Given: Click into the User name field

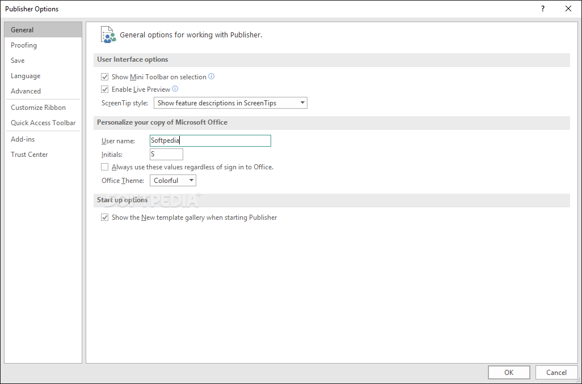Looking at the screenshot, I should coord(210,141).
